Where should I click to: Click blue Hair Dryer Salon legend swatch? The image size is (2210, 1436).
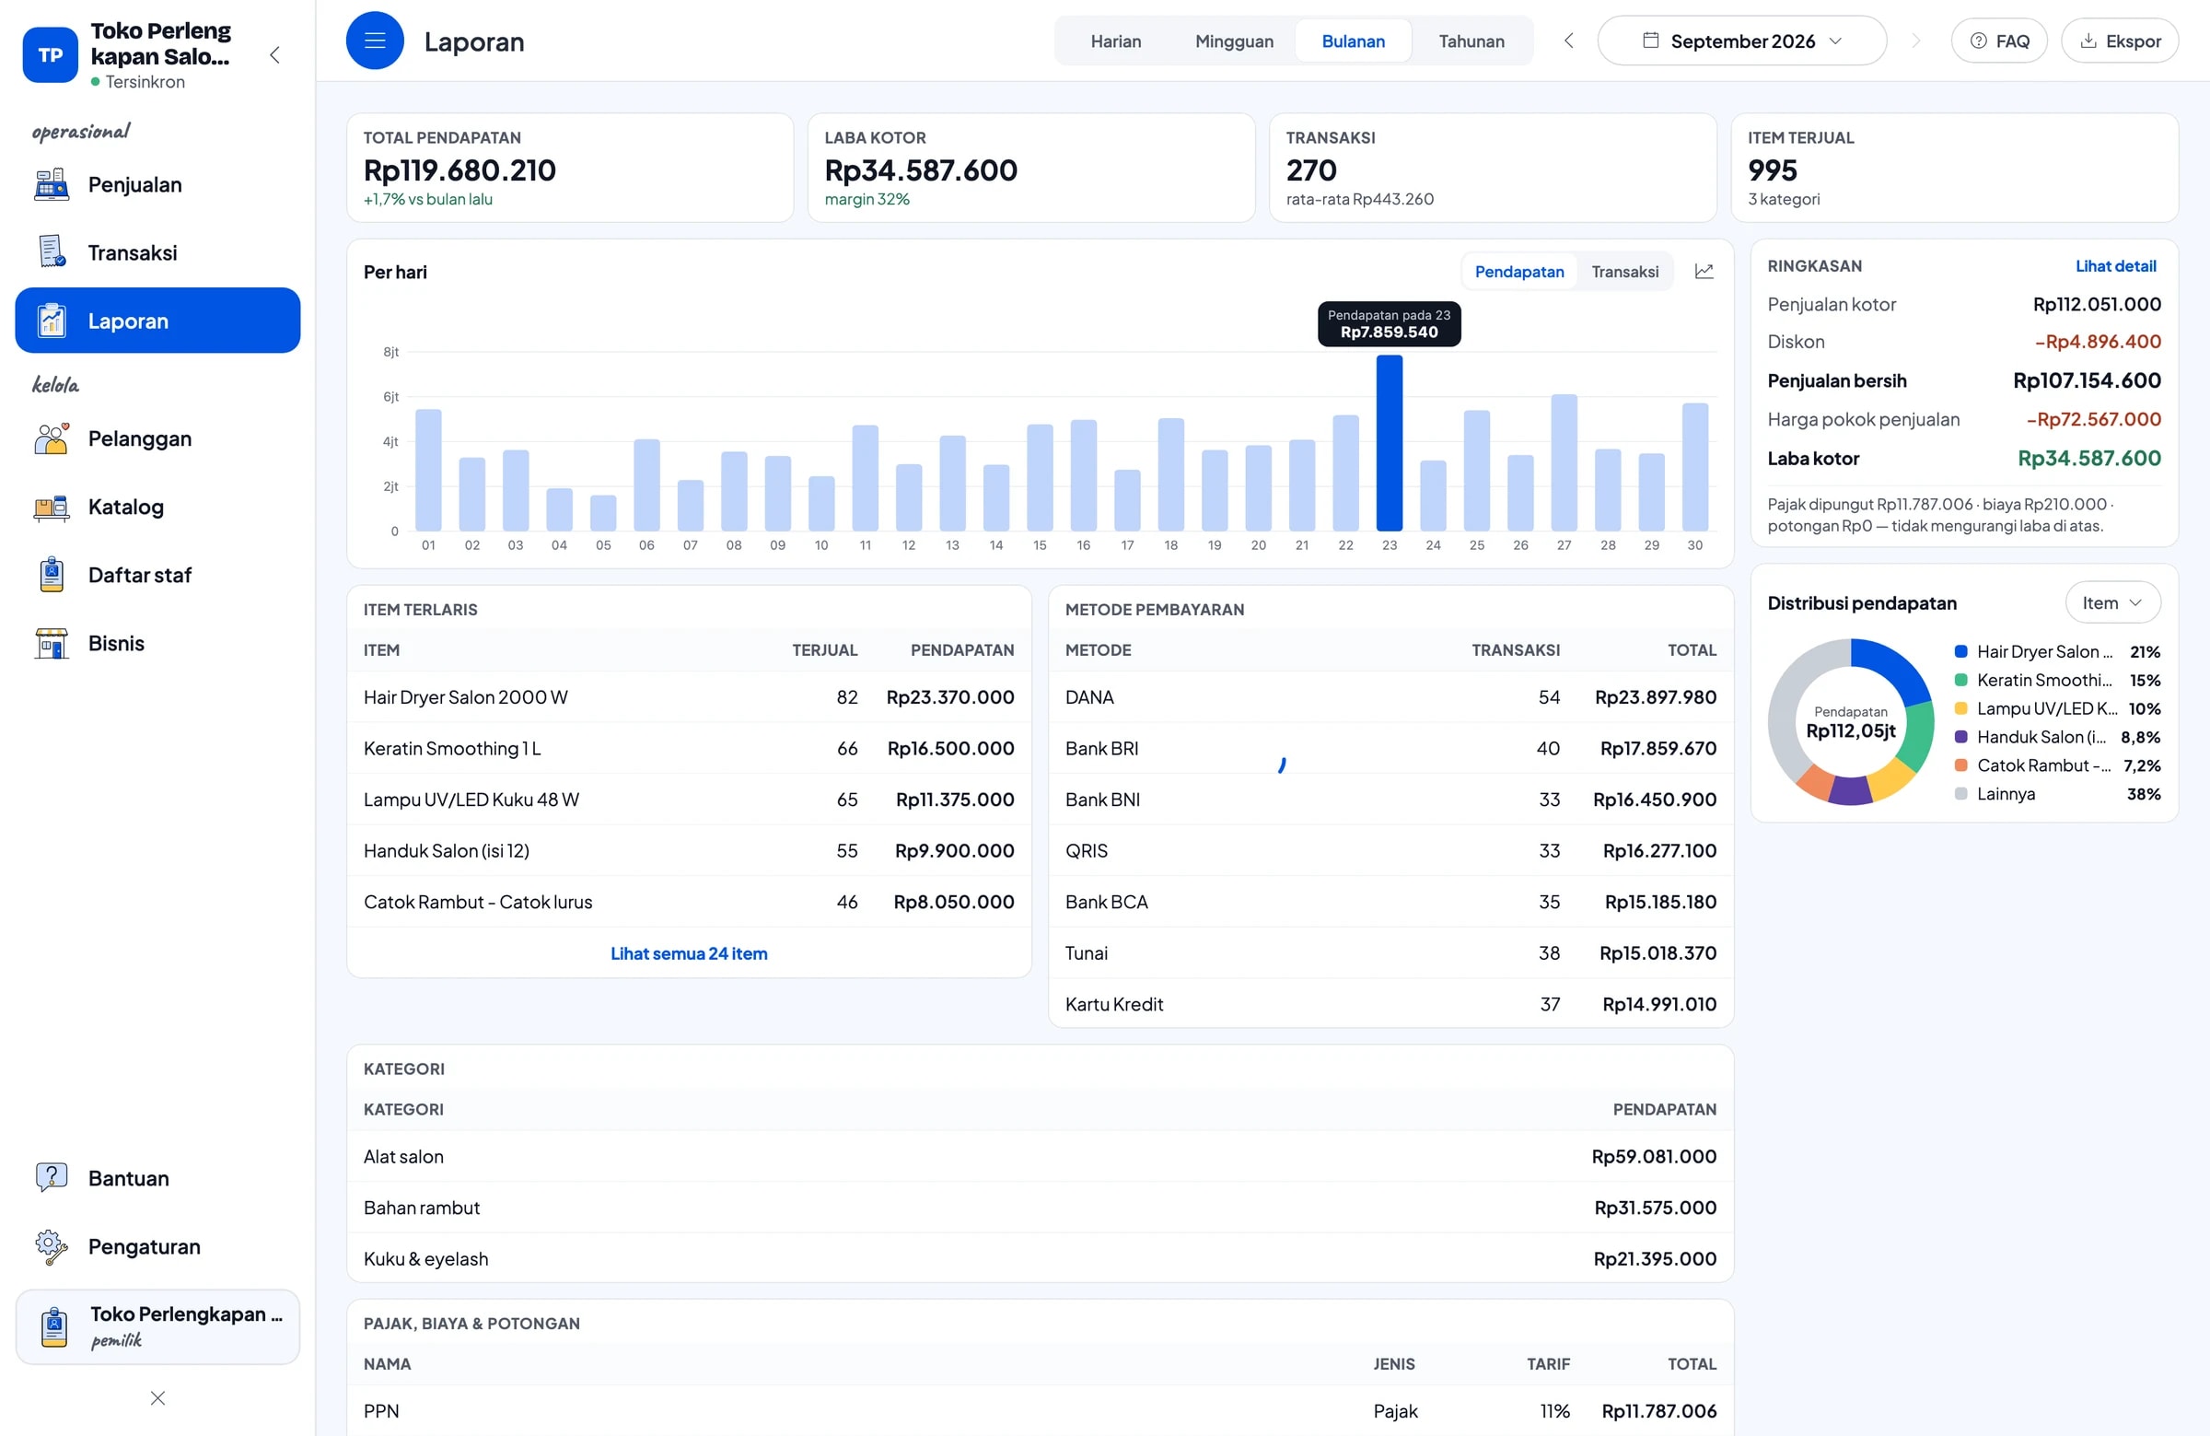coord(1961,652)
